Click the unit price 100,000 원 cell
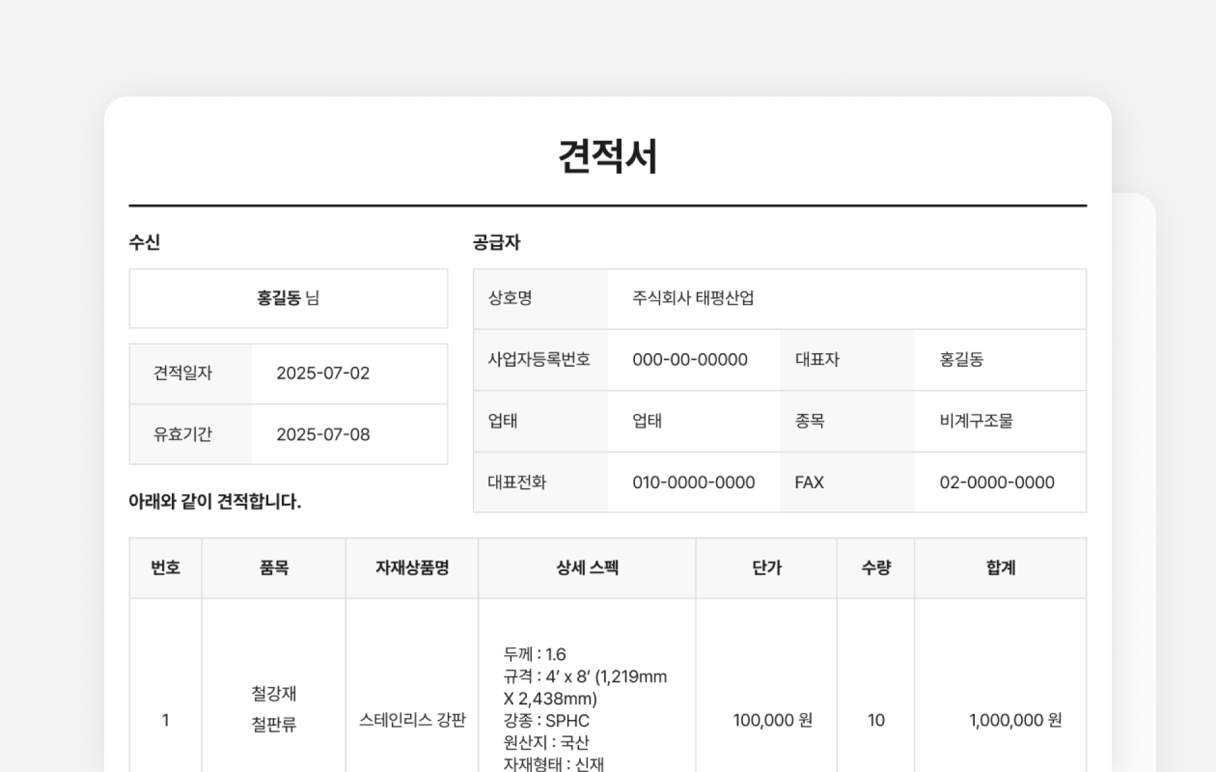The width and height of the screenshot is (1216, 772). coord(772,720)
